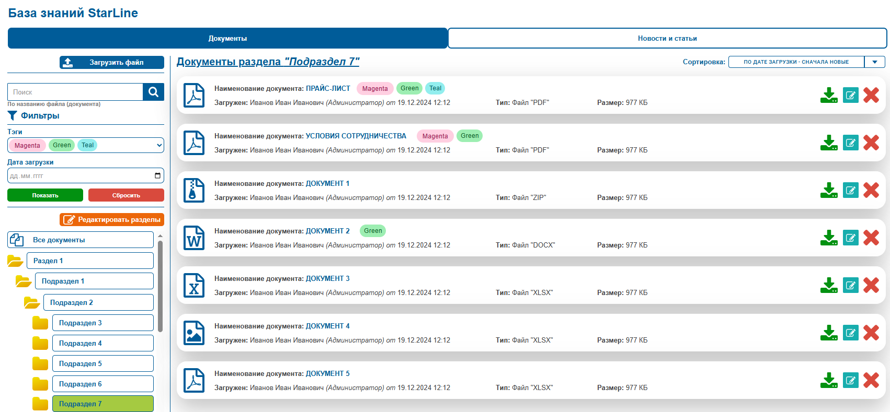Collapse the Подраздел 2 folder icon
Image resolution: width=890 pixels, height=412 pixels.
pos(32,302)
